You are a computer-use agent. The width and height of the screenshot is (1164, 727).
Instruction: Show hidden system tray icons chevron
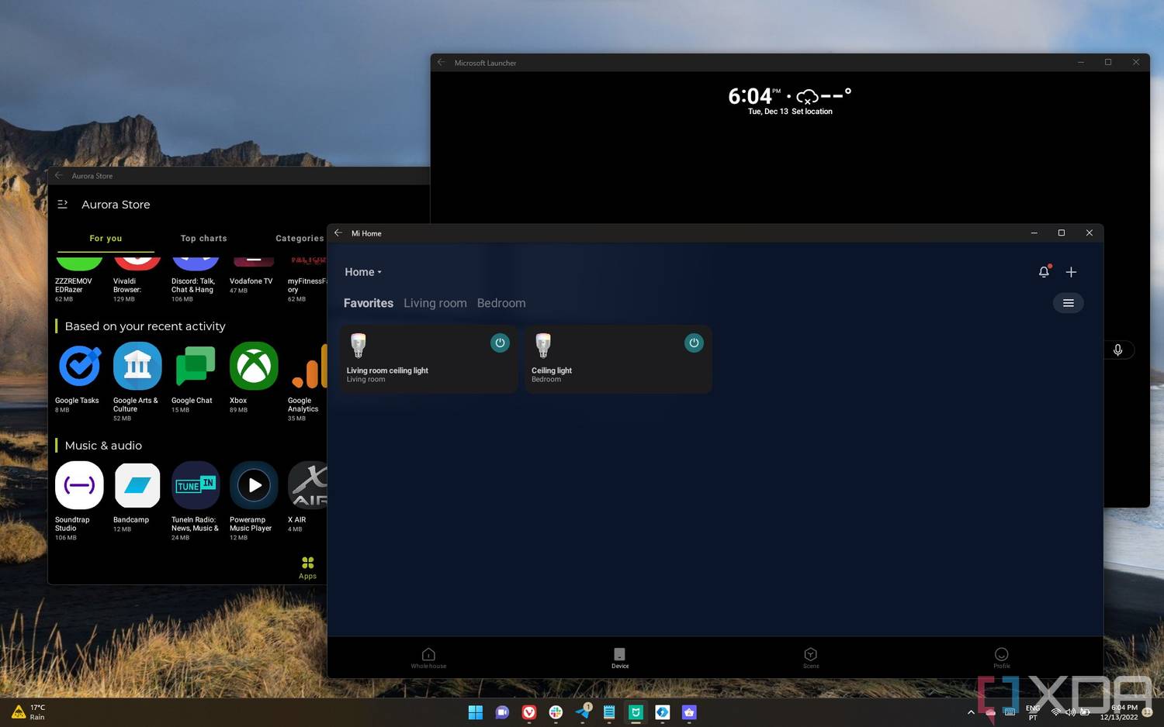(971, 712)
